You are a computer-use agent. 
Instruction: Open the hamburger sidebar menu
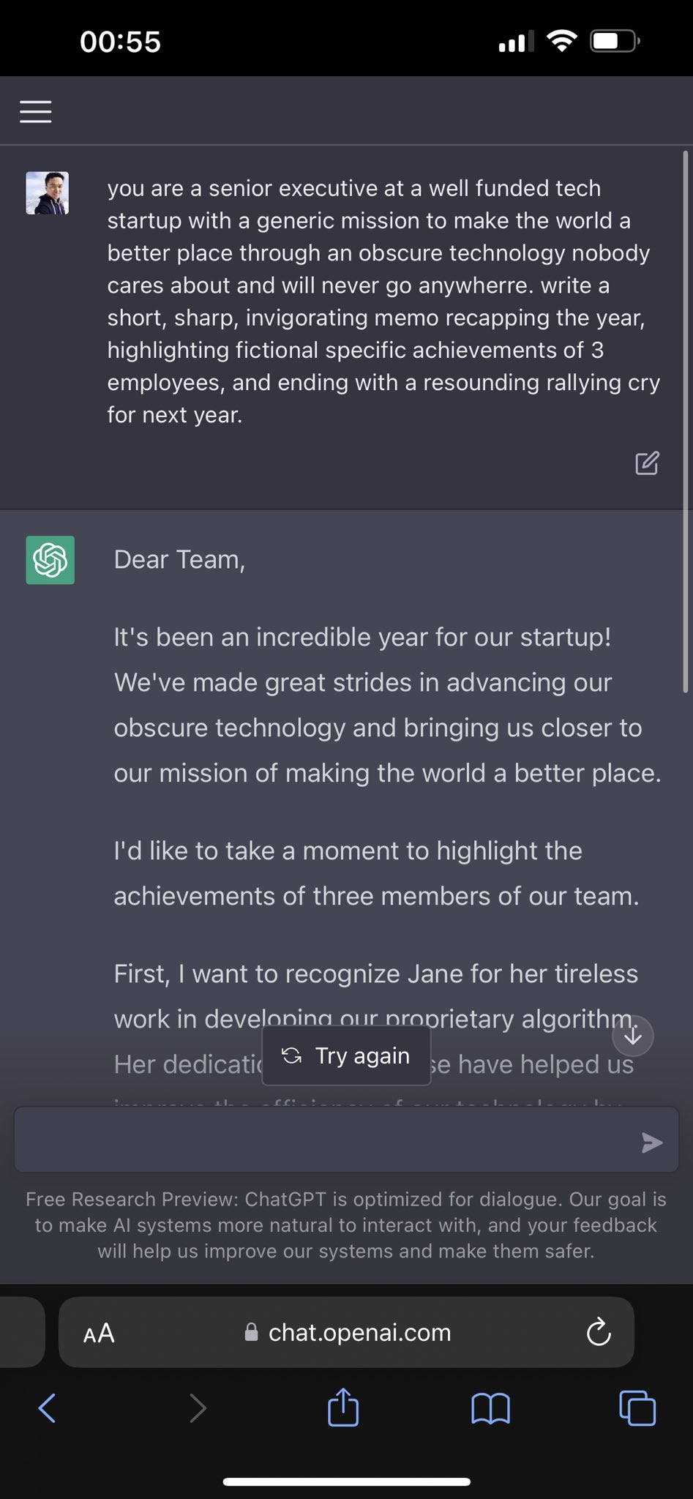pyautogui.click(x=35, y=111)
